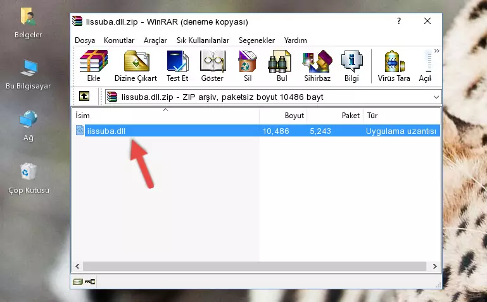
Task: Open the Göster (View) tool
Action: (x=212, y=66)
